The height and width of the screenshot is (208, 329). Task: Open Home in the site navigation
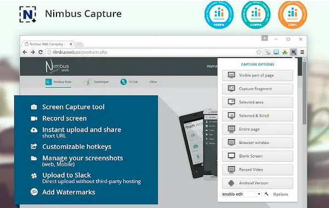pos(212,66)
